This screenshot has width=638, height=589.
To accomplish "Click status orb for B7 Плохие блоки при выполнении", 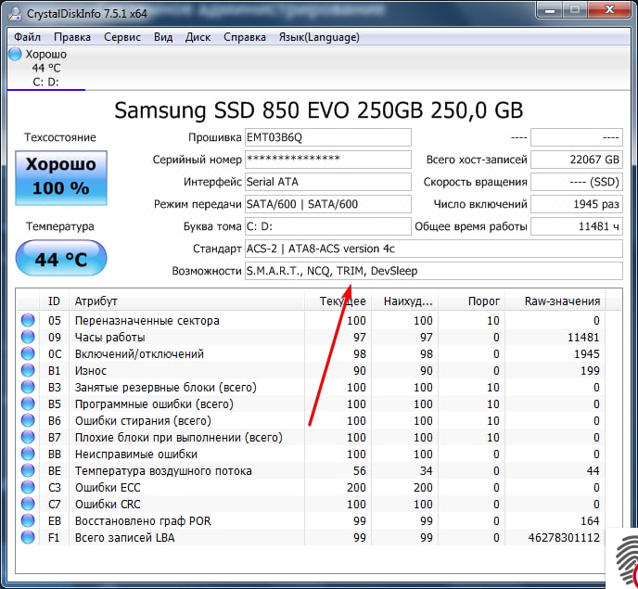I will coord(28,437).
